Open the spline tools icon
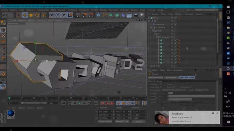This screenshot has width=234, height=131. [105, 15]
